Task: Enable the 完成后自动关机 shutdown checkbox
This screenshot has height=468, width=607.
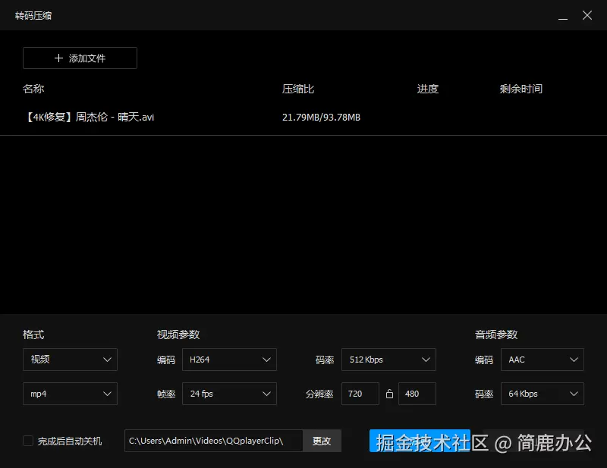Action: [x=27, y=441]
